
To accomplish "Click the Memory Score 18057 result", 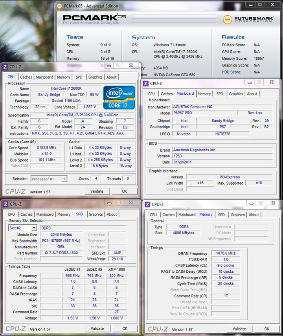I will tap(259, 59).
